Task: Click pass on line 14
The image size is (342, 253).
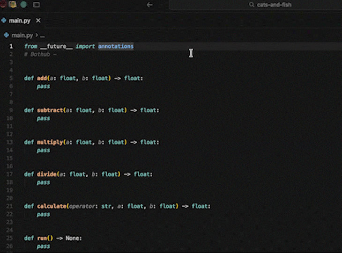Action: coord(44,151)
